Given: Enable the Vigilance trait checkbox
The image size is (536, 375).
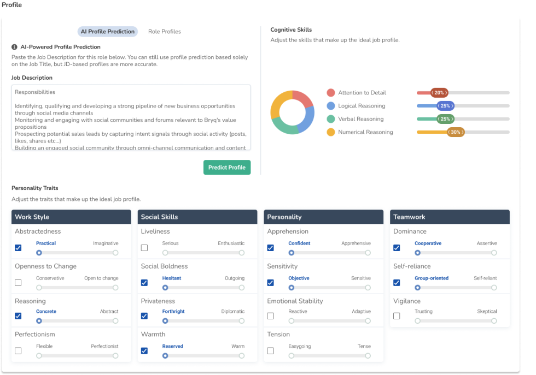Looking at the screenshot, I should tap(397, 316).
